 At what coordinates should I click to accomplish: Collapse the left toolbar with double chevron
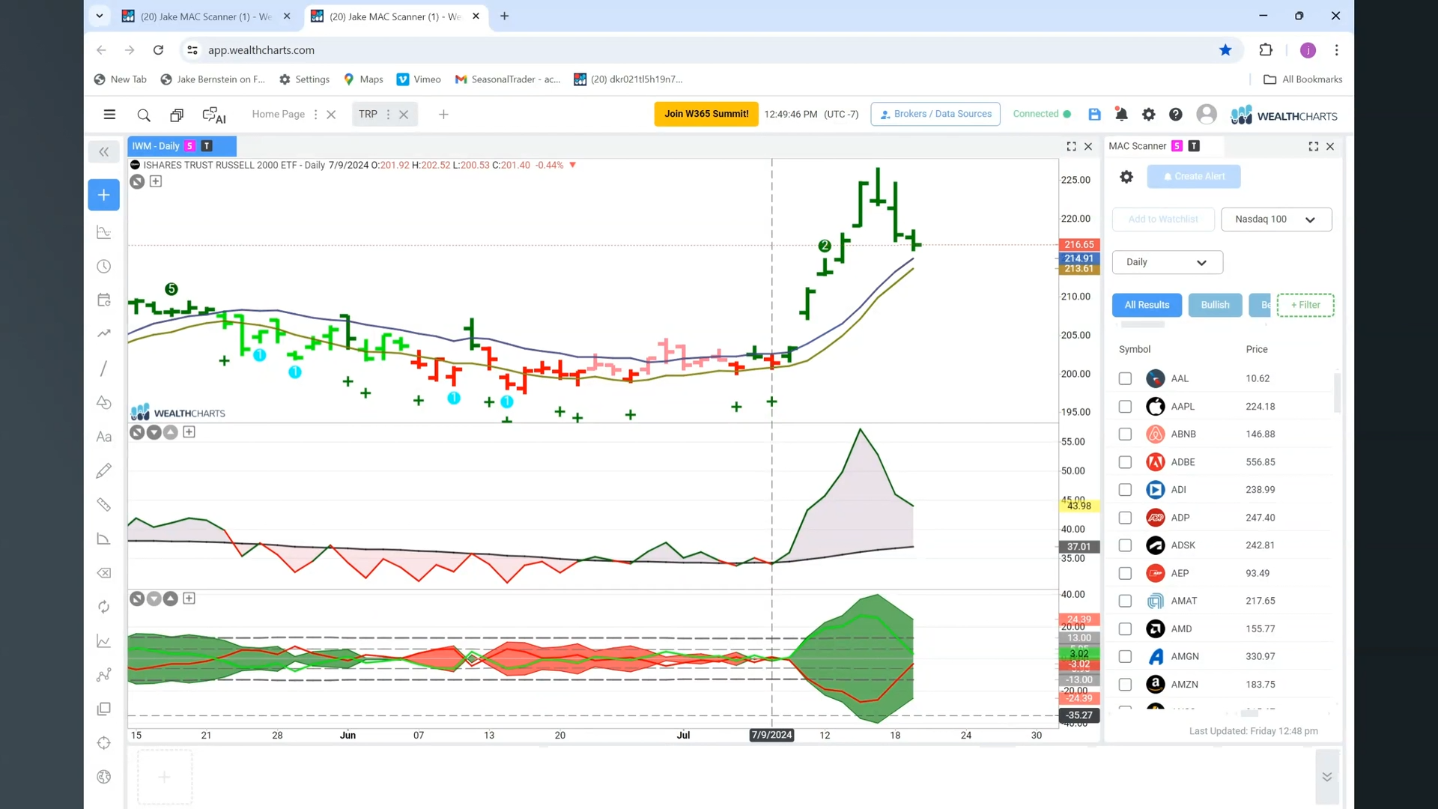pyautogui.click(x=103, y=152)
